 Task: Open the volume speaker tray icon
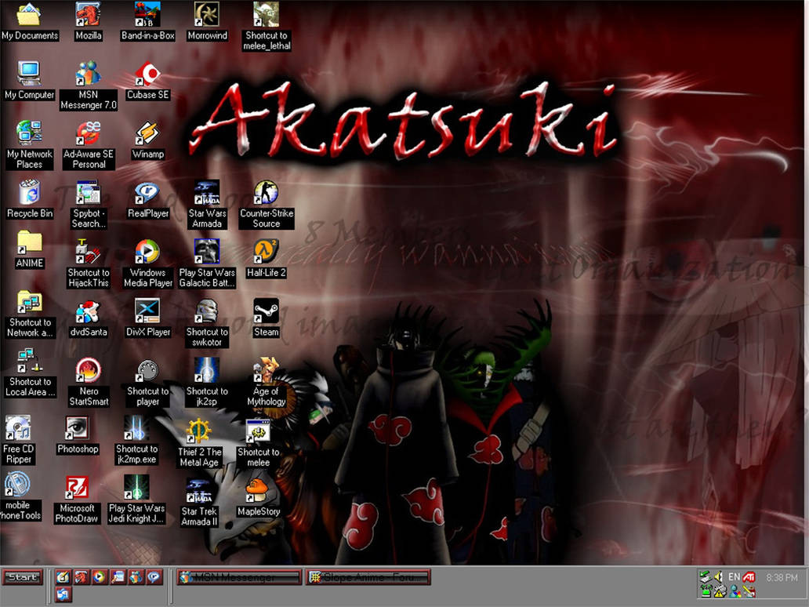718,576
